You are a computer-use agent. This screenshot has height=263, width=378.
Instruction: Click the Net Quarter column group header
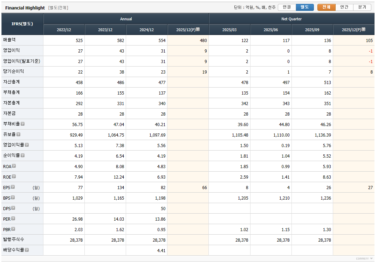pyautogui.click(x=291, y=19)
